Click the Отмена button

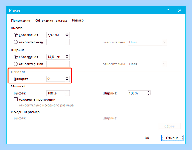click(x=172, y=138)
